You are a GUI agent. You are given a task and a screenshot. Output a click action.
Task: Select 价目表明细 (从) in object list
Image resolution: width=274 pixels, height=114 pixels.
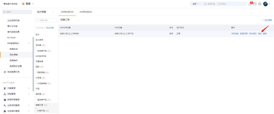click(x=44, y=83)
